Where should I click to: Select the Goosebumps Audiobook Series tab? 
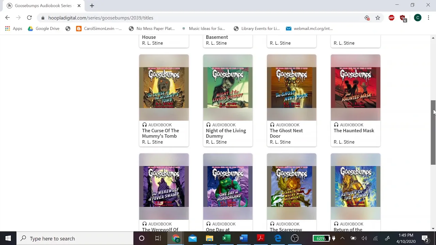[x=43, y=5]
